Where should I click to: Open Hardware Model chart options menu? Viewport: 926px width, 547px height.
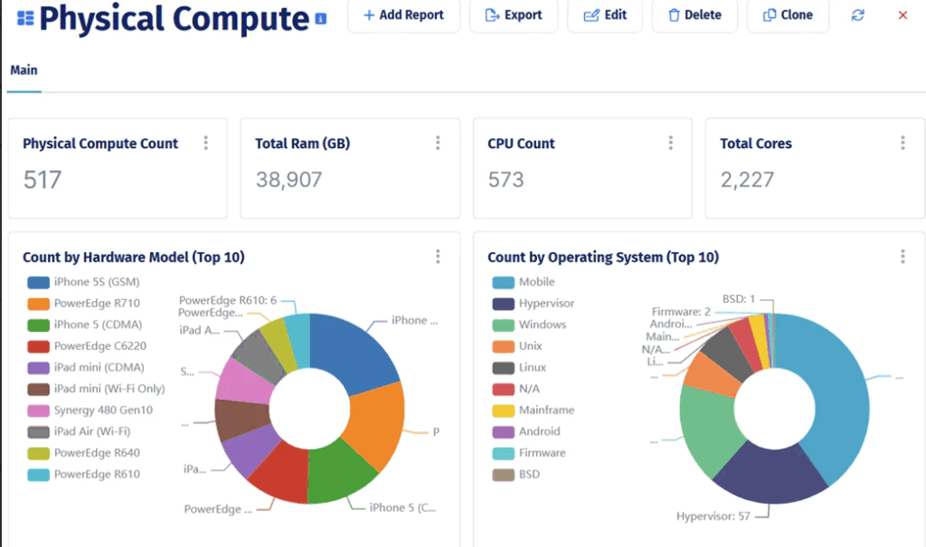click(438, 256)
